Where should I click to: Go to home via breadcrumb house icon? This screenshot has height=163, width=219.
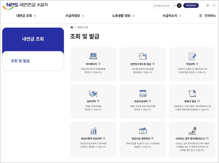coord(72,27)
